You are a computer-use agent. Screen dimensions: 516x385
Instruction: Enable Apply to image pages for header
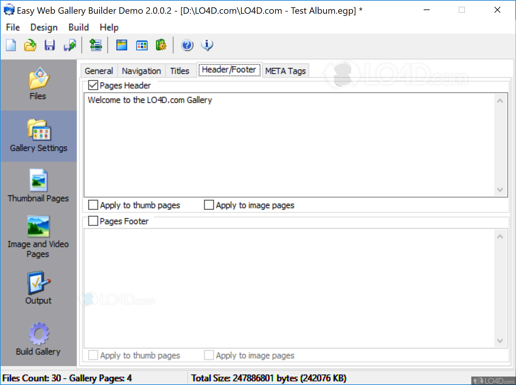[x=209, y=205]
